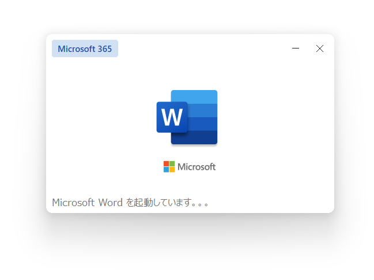The width and height of the screenshot is (374, 280).
Task: Click the four-color Microsoft logo
Action: coord(169,167)
